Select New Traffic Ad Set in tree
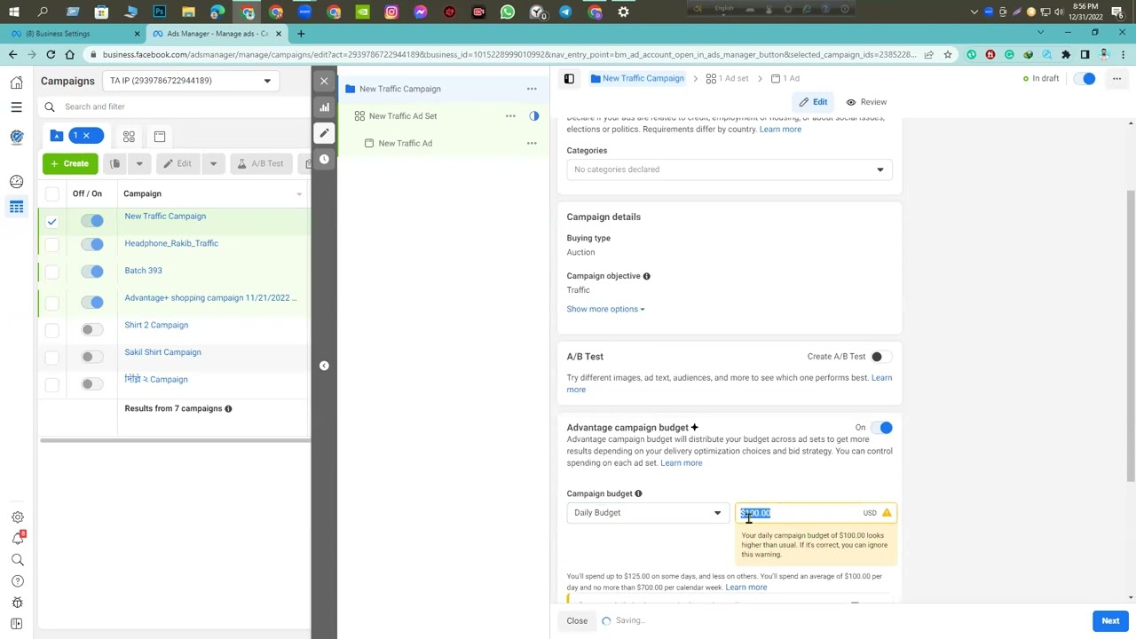The width and height of the screenshot is (1136, 639). pyautogui.click(x=403, y=116)
